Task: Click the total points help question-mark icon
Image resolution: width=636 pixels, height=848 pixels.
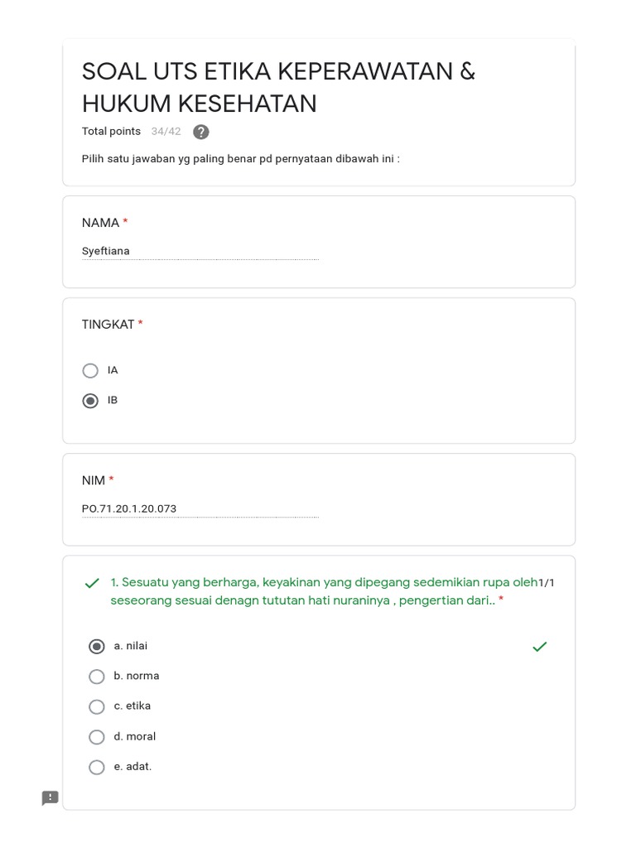Action: pyautogui.click(x=200, y=132)
